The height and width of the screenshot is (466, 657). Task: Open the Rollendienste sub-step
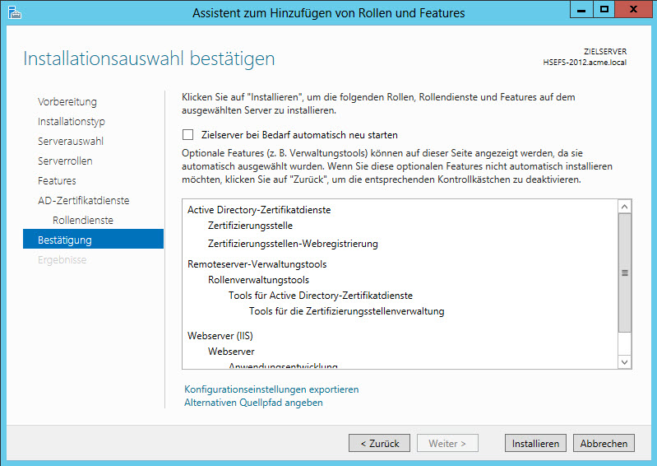click(x=83, y=220)
